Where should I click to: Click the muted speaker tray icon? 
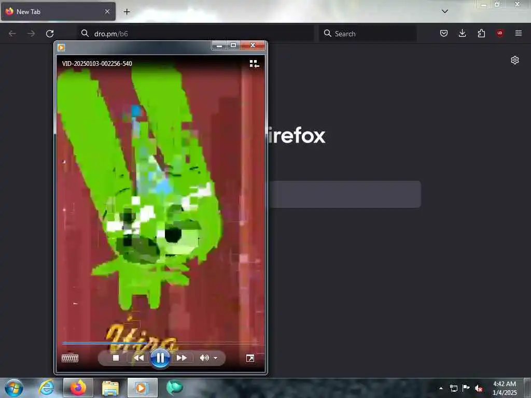click(x=478, y=388)
